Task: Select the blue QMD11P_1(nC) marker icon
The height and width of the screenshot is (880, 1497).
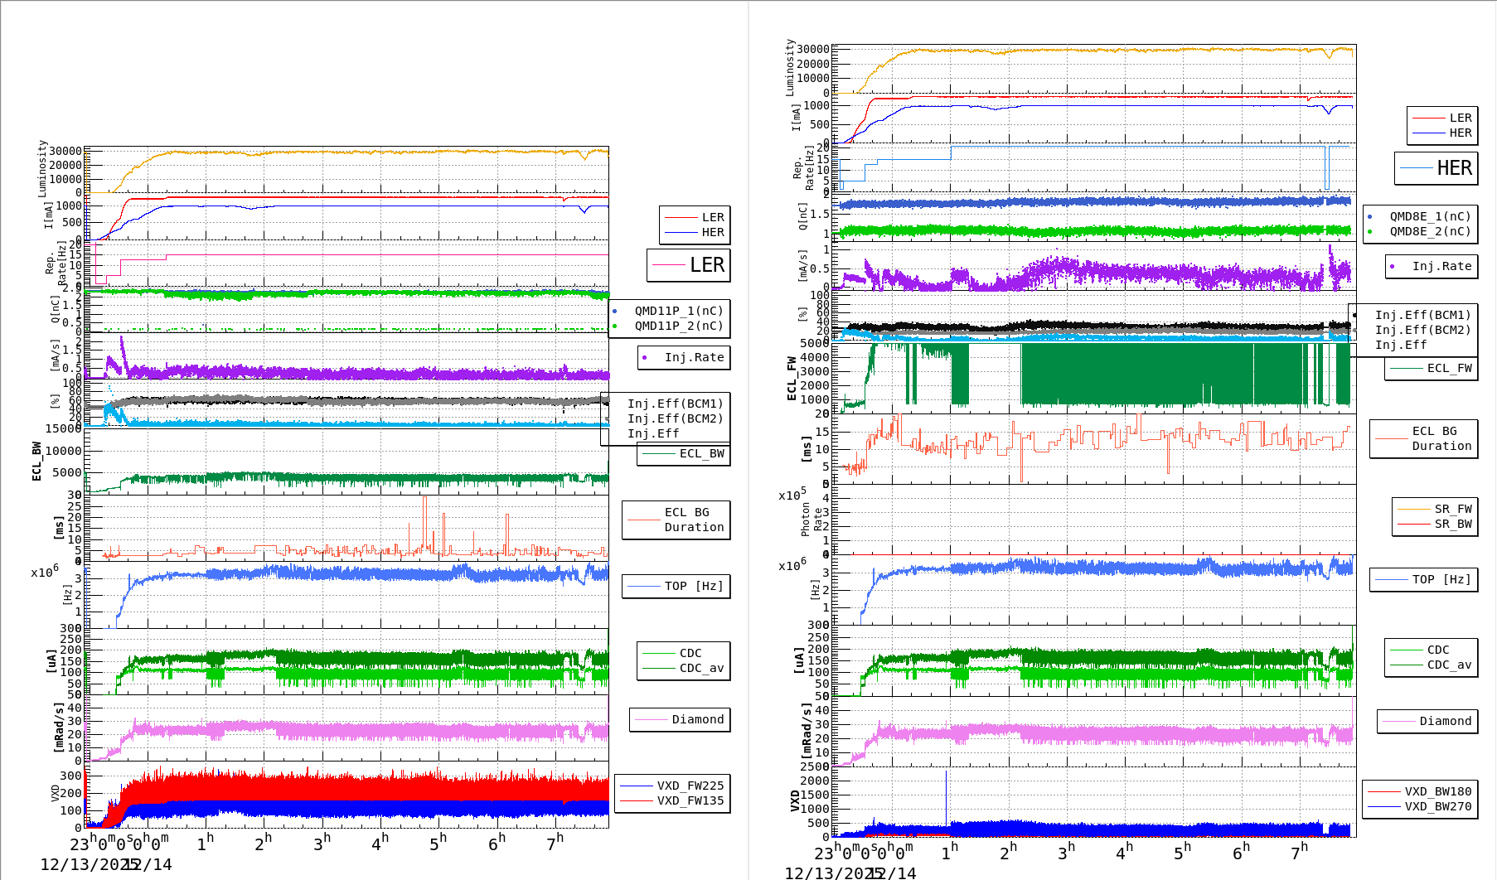Action: [x=614, y=312]
